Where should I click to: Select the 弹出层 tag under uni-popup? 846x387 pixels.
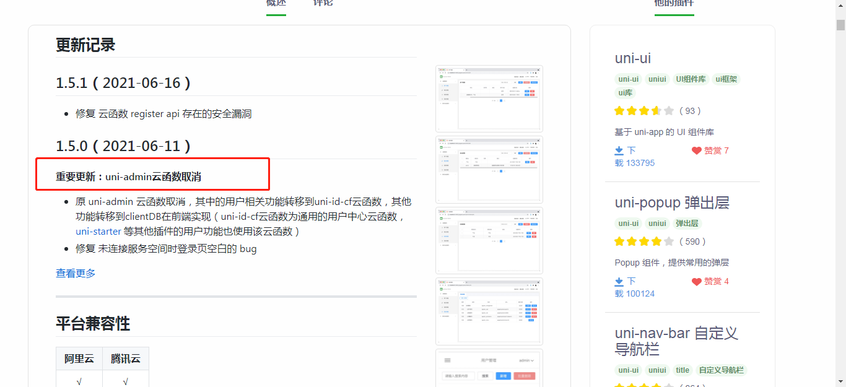point(687,224)
